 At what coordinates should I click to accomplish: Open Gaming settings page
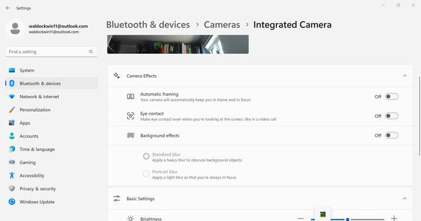coord(51,162)
